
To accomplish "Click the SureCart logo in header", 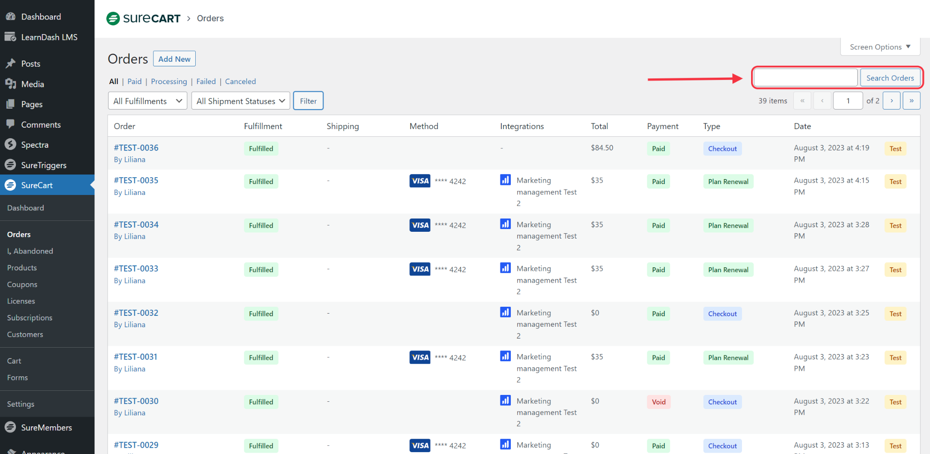I will pos(143,19).
